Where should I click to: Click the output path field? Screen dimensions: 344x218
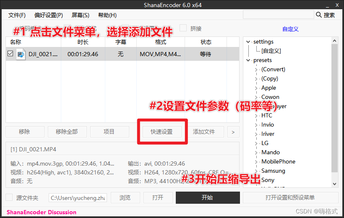click(78, 197)
